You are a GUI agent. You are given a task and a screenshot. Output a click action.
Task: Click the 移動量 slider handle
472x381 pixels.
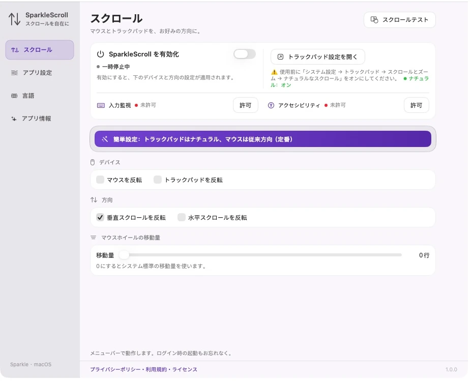pyautogui.click(x=124, y=255)
